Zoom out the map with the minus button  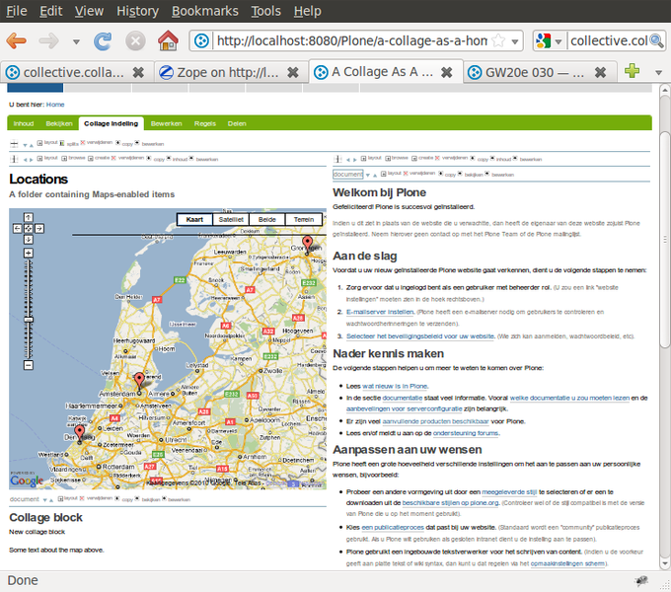tap(29, 365)
